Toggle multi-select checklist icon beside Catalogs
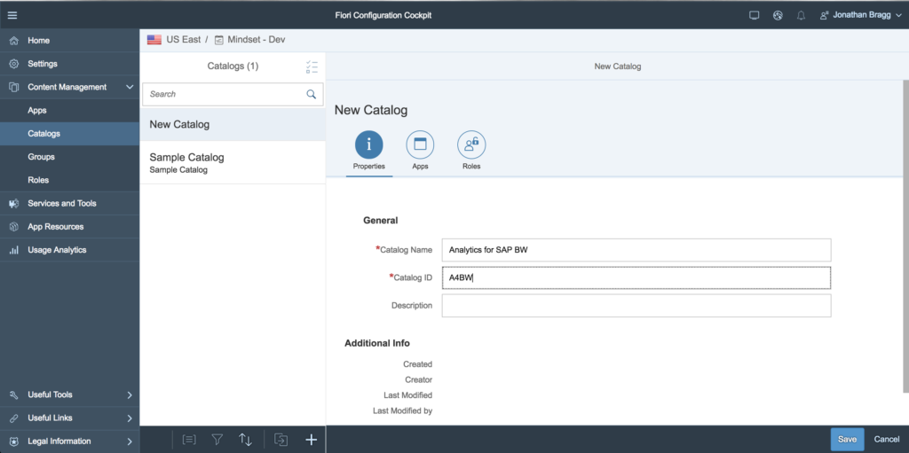 [312, 66]
